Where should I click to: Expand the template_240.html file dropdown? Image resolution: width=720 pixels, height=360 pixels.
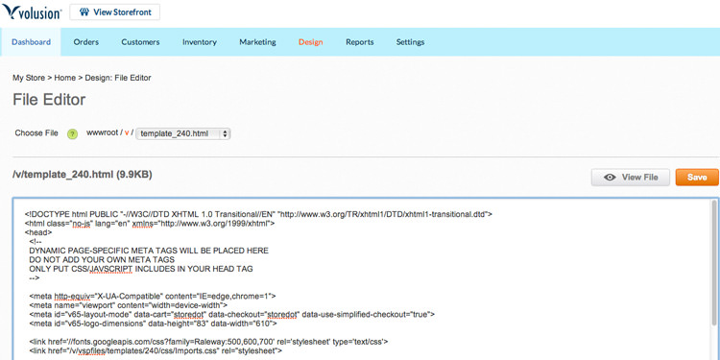point(183,133)
